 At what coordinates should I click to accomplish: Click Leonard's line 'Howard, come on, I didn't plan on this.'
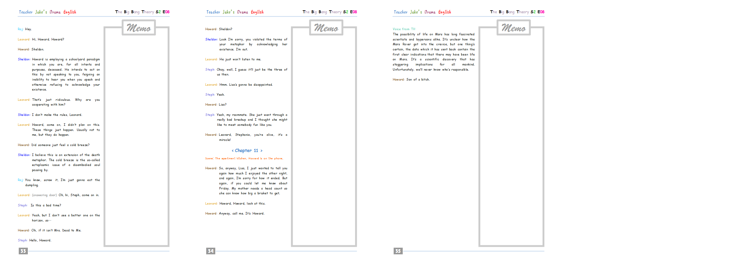tap(59, 130)
